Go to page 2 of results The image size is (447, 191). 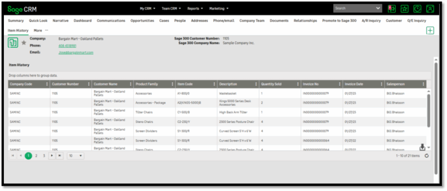click(36, 156)
